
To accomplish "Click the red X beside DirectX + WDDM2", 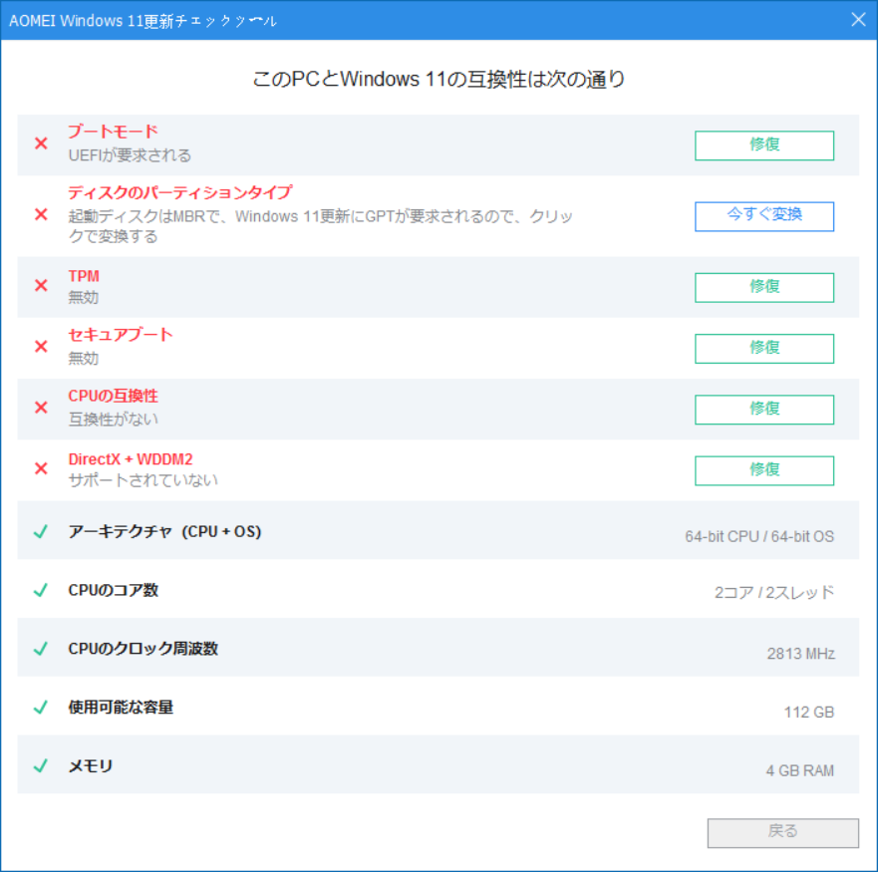I will coord(41,469).
